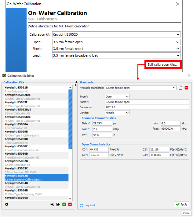Select Keysight 85031B kit
This screenshot has height=217, width=193.
tap(36, 89)
